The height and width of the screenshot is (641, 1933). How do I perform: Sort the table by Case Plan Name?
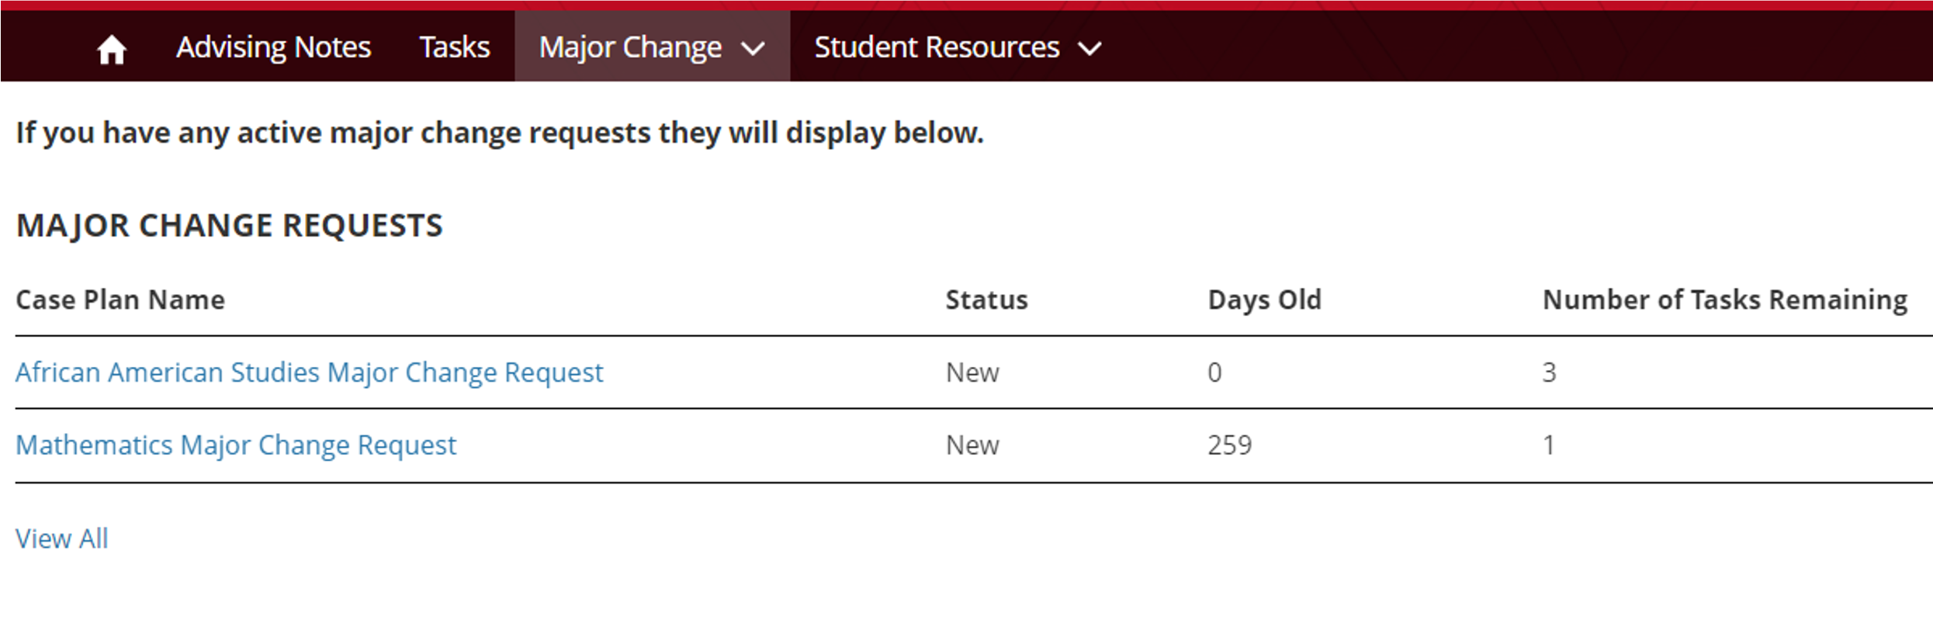(121, 300)
